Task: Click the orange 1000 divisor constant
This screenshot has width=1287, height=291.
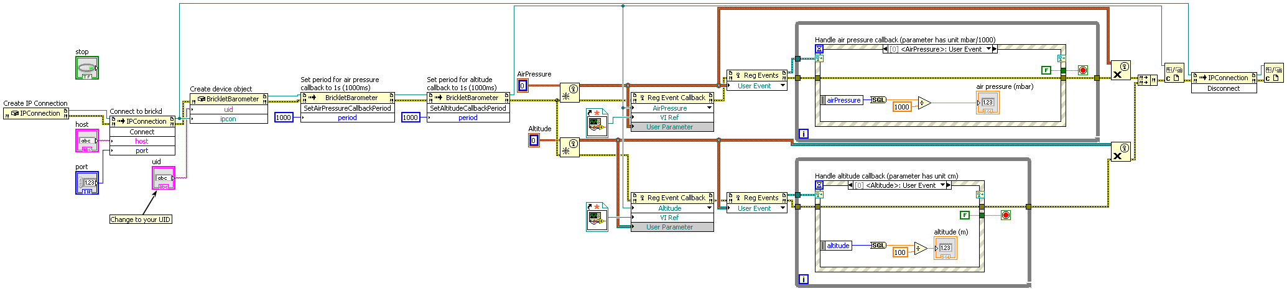Action: (902, 107)
